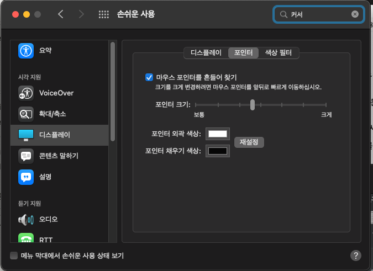Open the 콘텐츠 말하기 speech icon
The width and height of the screenshot is (373, 271).
coord(26,156)
